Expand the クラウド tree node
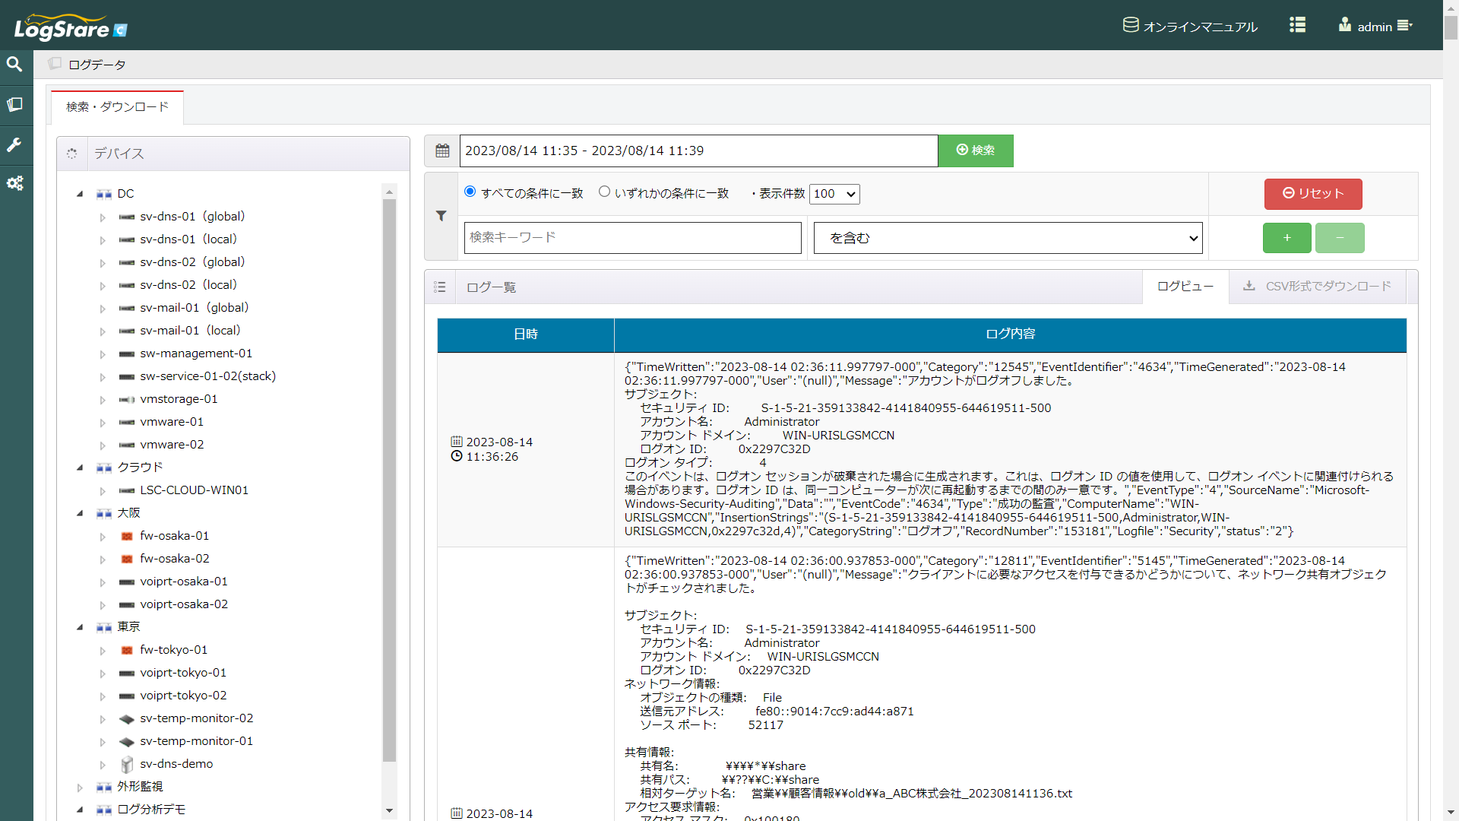 coord(81,468)
